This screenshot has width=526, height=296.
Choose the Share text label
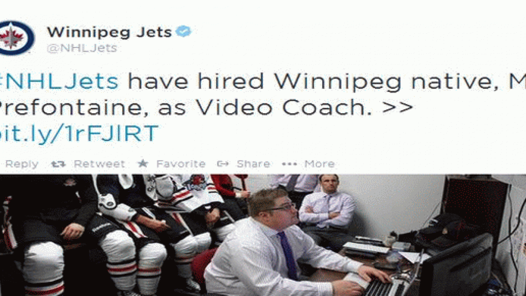click(x=253, y=164)
